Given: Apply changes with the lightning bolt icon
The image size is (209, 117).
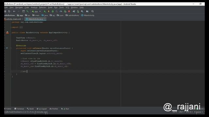Looking at the screenshot, I should 49,11.
